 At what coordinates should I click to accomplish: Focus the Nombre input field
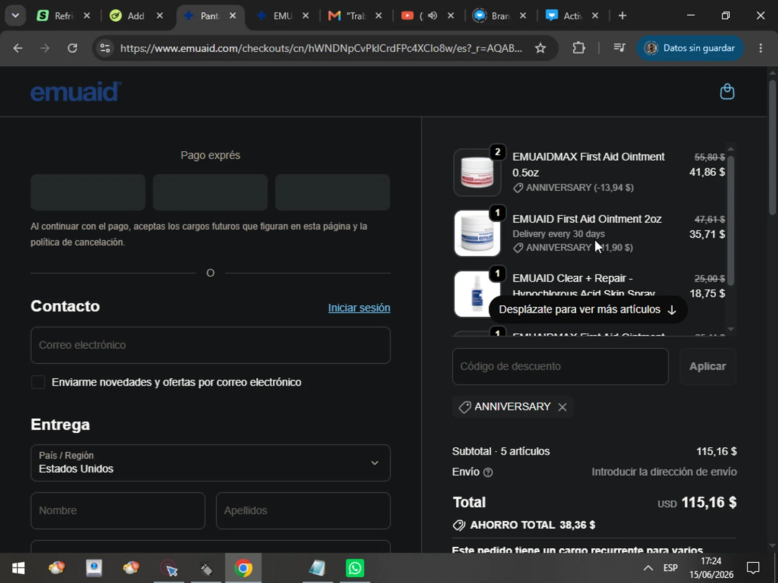pos(118,511)
